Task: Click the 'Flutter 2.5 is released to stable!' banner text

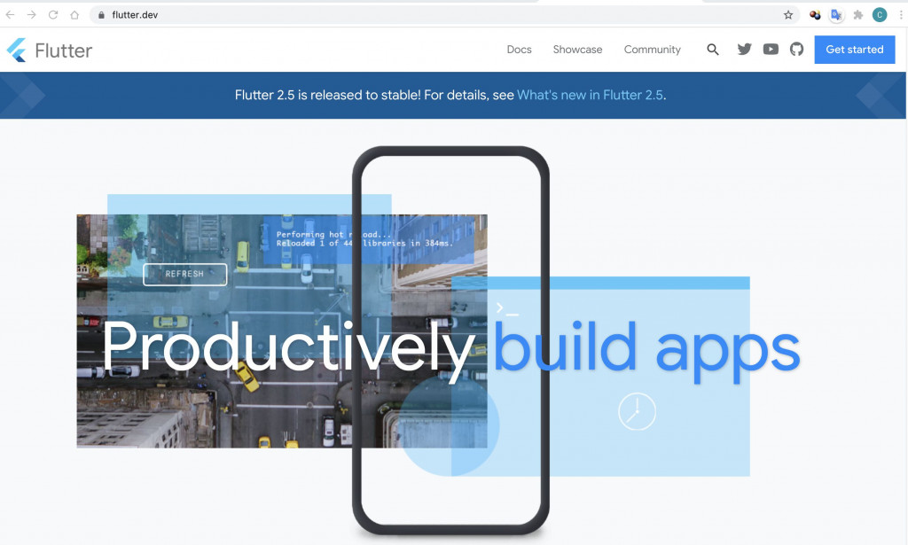Action: (328, 95)
